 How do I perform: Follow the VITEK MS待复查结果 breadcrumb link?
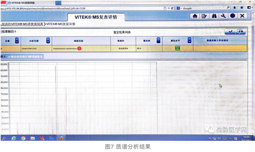[22, 24]
